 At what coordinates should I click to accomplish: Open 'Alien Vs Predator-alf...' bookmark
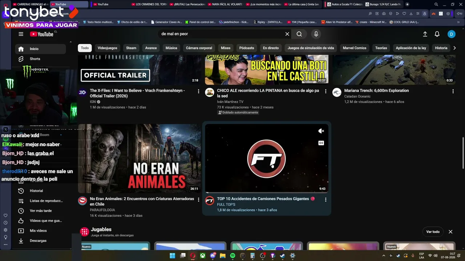tap(336, 22)
